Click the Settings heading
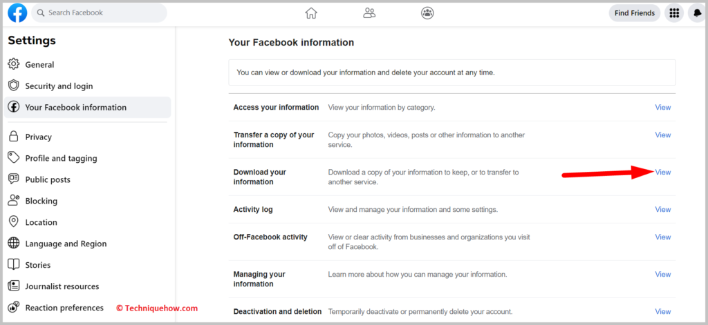Viewport: 708px width, 325px height. coord(32,41)
